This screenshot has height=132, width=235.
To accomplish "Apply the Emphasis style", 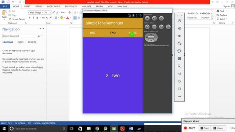I will [x=205, y=15].
